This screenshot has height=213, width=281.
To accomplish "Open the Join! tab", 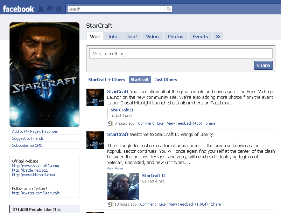I will [132, 36].
